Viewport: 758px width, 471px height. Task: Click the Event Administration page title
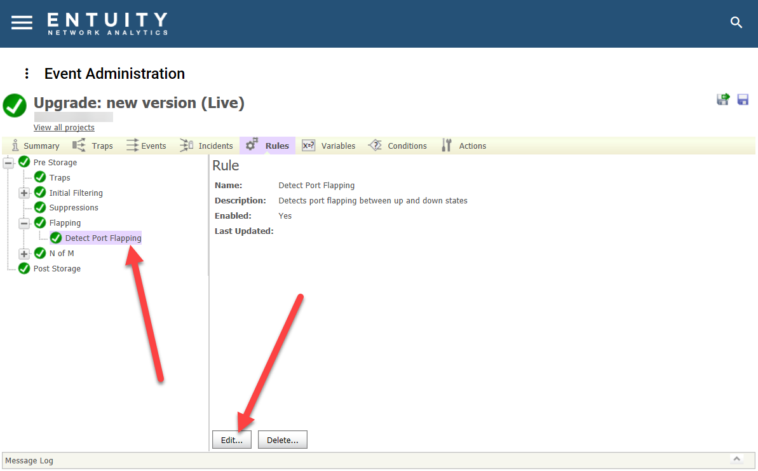[114, 74]
